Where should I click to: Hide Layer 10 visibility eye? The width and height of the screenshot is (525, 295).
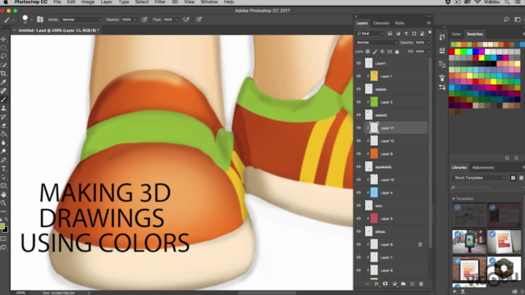(x=358, y=179)
